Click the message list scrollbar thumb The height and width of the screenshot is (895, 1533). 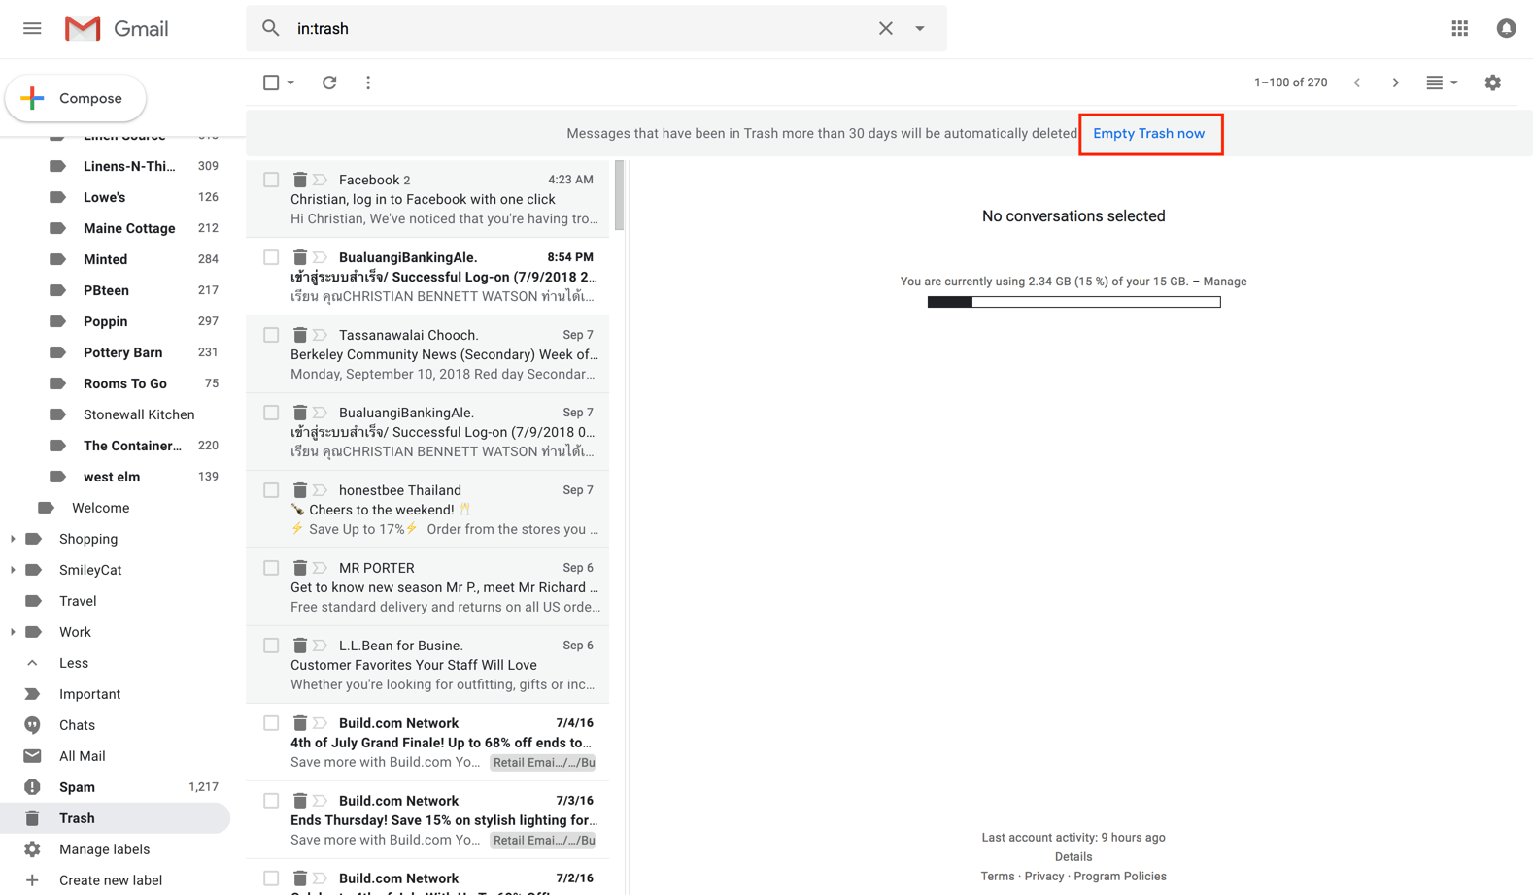point(620,195)
